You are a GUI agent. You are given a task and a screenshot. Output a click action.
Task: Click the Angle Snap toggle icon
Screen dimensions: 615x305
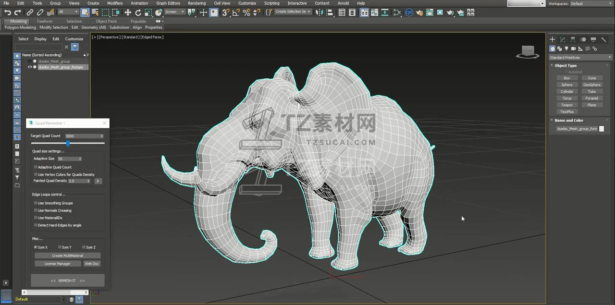coord(236,12)
